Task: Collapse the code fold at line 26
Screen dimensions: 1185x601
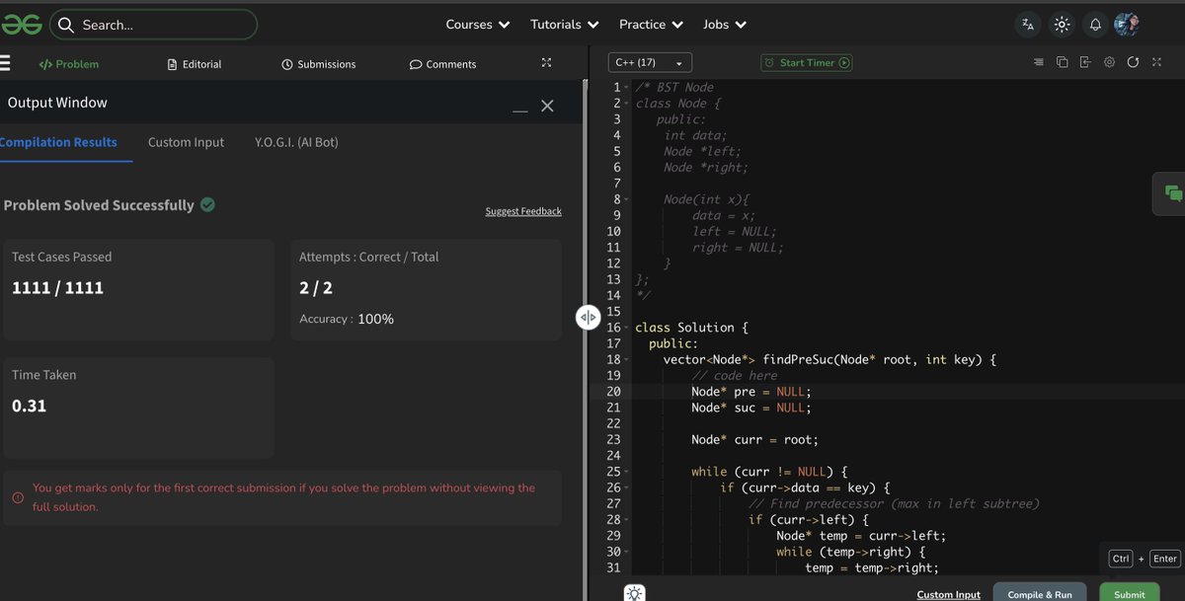Action: click(626, 488)
